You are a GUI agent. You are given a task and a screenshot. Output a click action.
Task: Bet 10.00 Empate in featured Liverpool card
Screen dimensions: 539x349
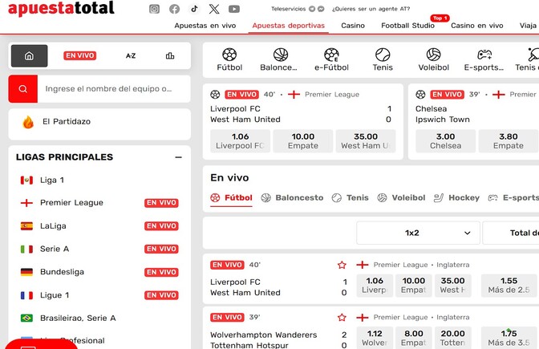point(303,141)
